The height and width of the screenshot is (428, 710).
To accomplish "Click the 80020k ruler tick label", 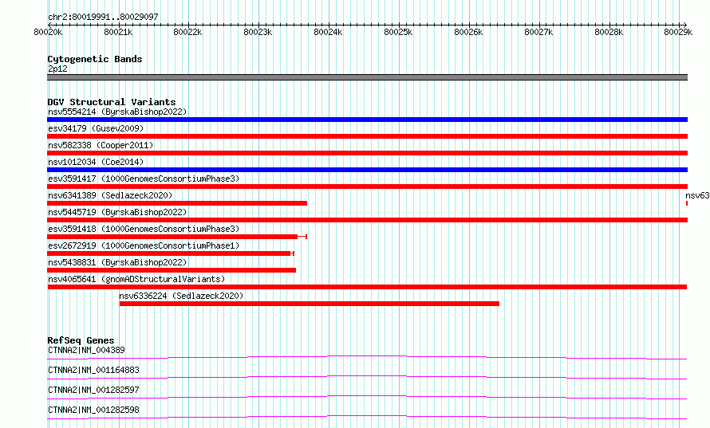I will pyautogui.click(x=48, y=32).
